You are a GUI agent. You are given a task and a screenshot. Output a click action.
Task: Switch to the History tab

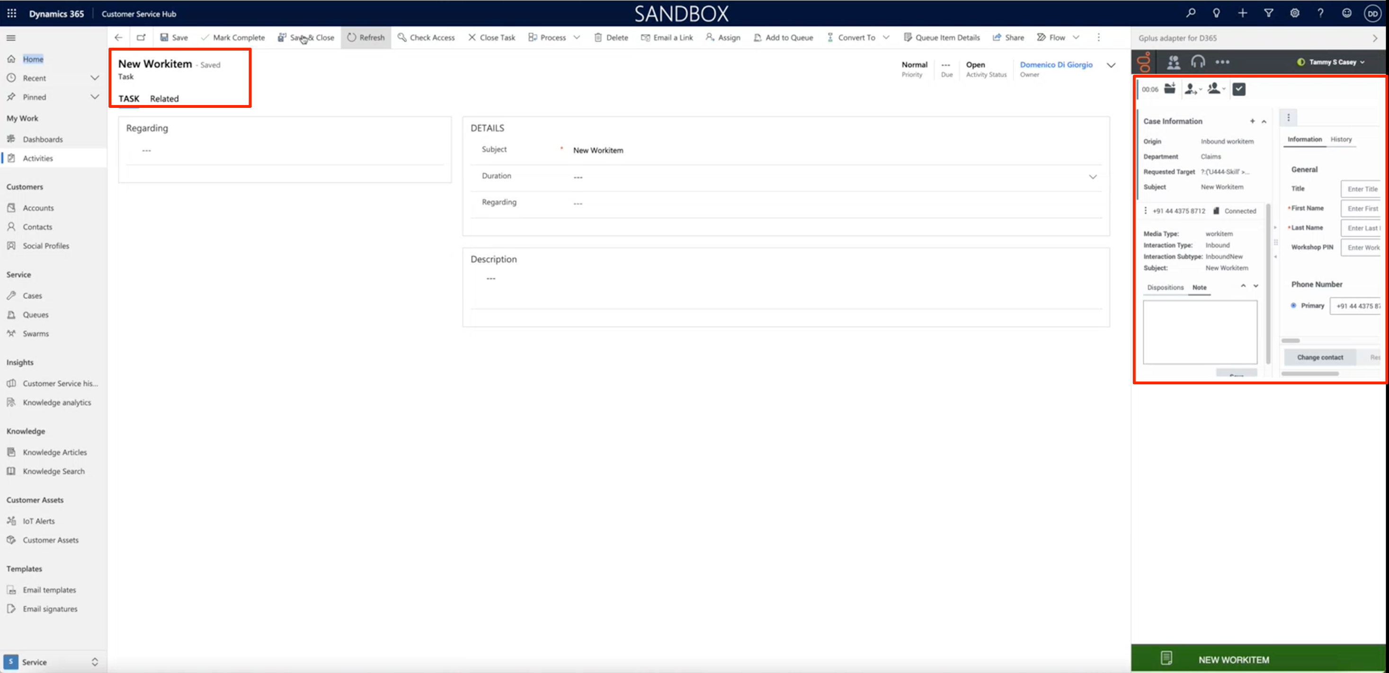(x=1341, y=139)
